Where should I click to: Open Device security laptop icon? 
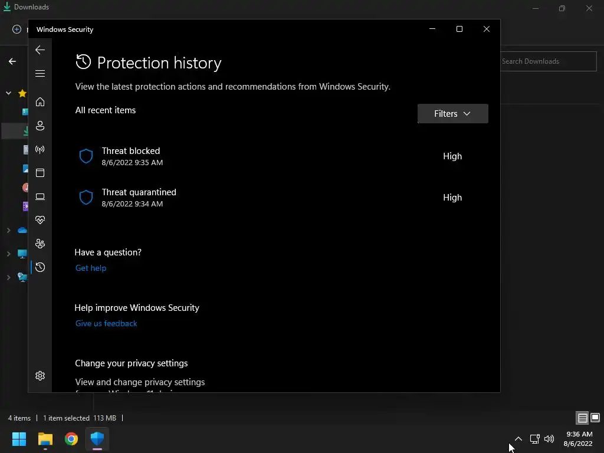[x=40, y=196]
